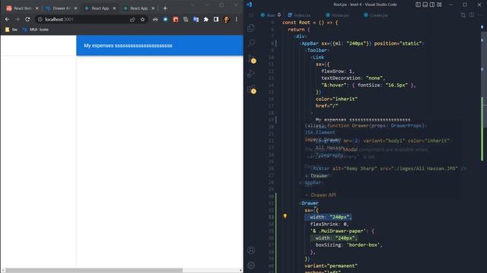Viewport: 487px width, 273px height.
Task: Click the opening Drawer tag line
Action: 309,203
